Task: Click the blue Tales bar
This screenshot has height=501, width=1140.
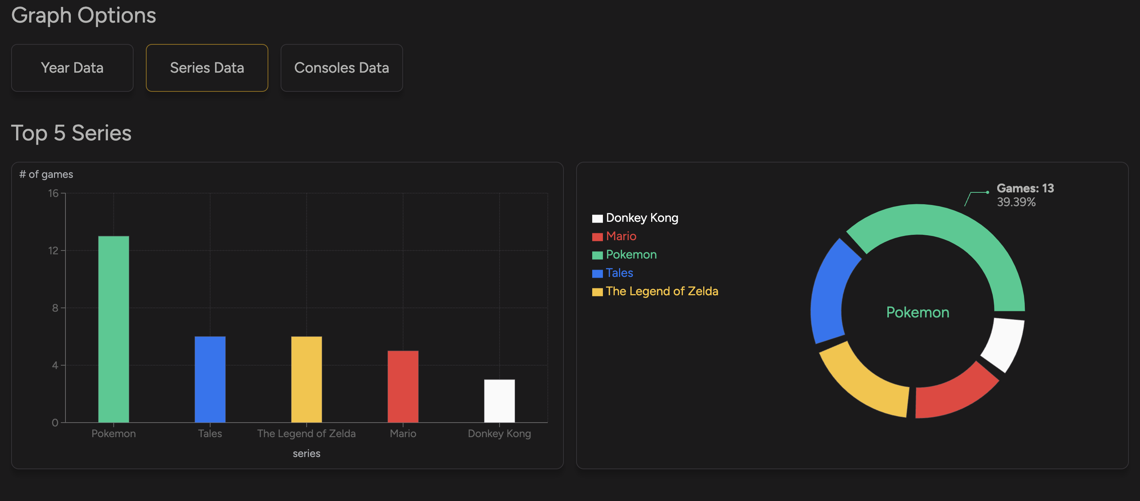Action: (x=210, y=379)
